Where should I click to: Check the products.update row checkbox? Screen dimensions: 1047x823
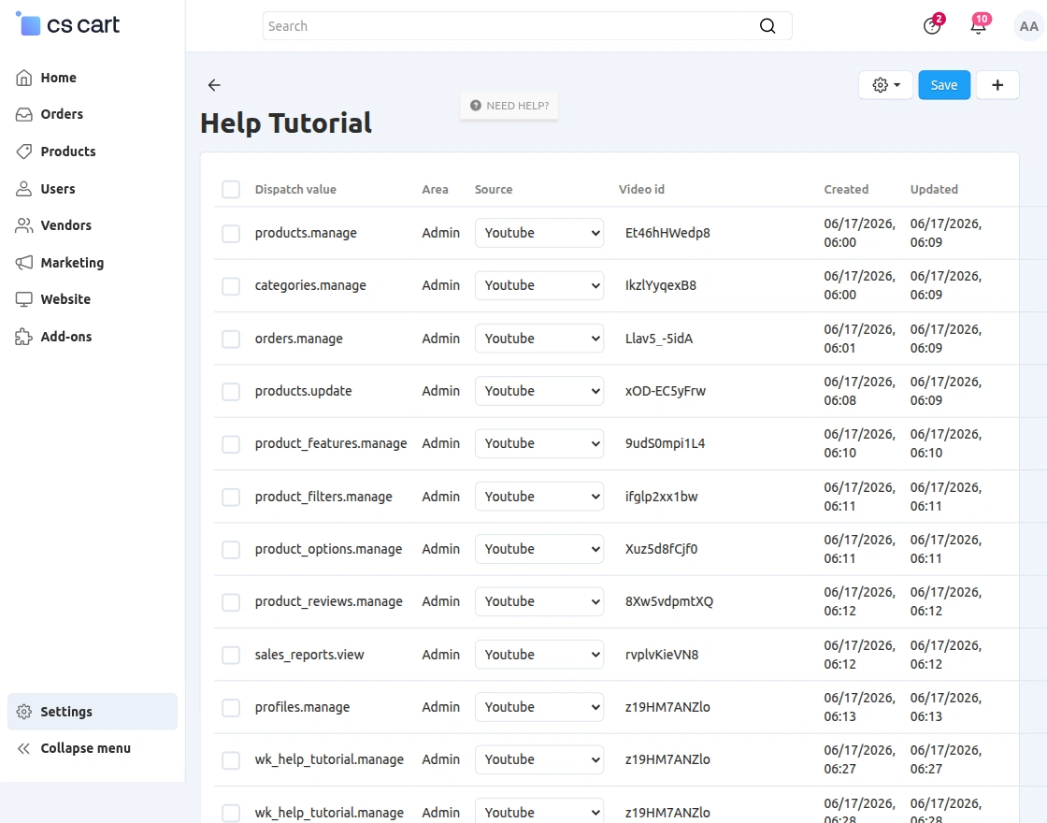[231, 392]
